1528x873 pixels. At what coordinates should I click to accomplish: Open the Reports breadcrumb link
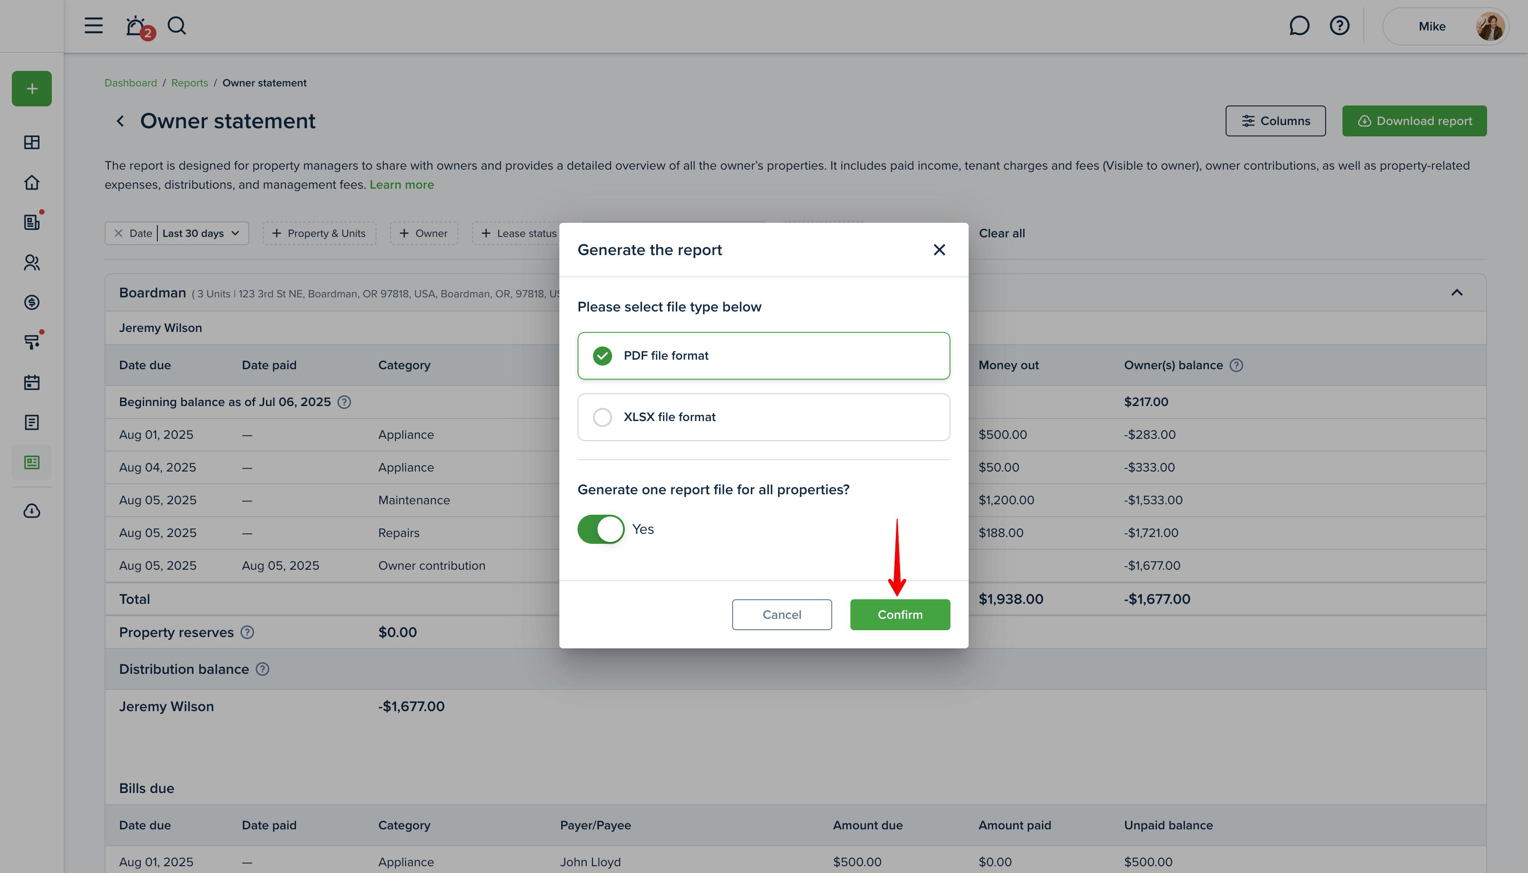pyautogui.click(x=190, y=83)
